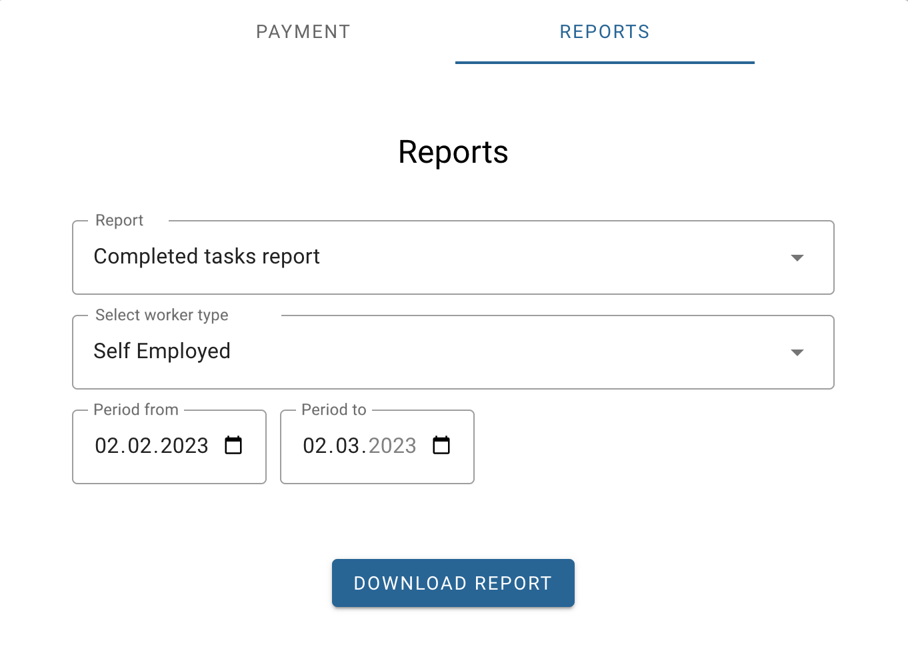Select the REPORTS tab

point(604,32)
